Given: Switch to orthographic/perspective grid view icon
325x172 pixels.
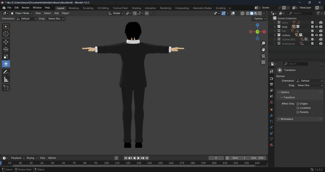Looking at the screenshot, I should coord(263,62).
